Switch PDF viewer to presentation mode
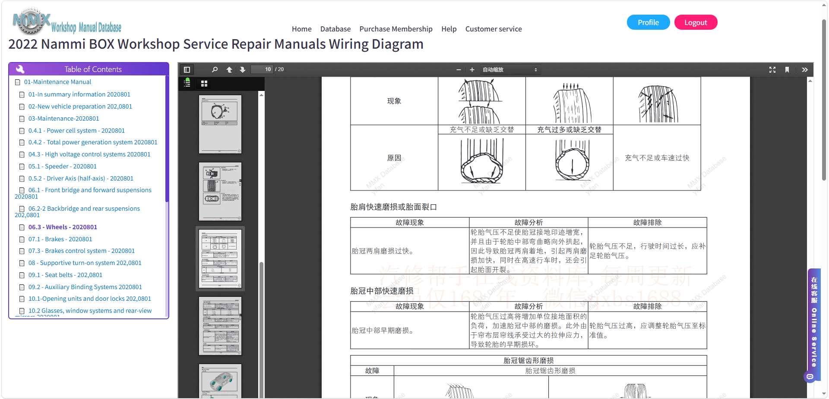The image size is (829, 399). click(772, 69)
